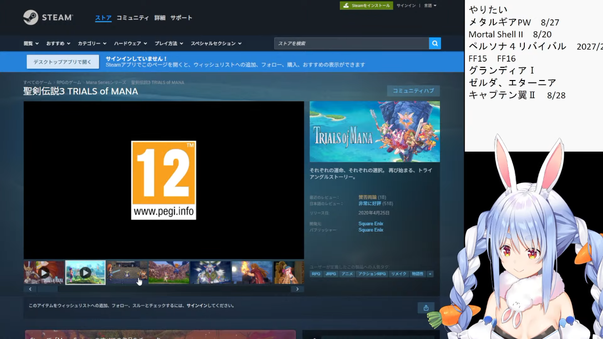603x339 pixels.
Task: Open the プレイ方法 dropdown
Action: (169, 43)
